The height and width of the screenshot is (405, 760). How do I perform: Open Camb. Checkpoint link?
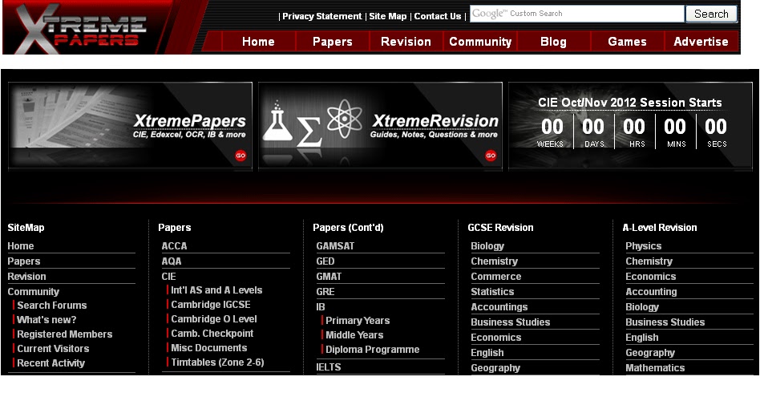pos(212,333)
